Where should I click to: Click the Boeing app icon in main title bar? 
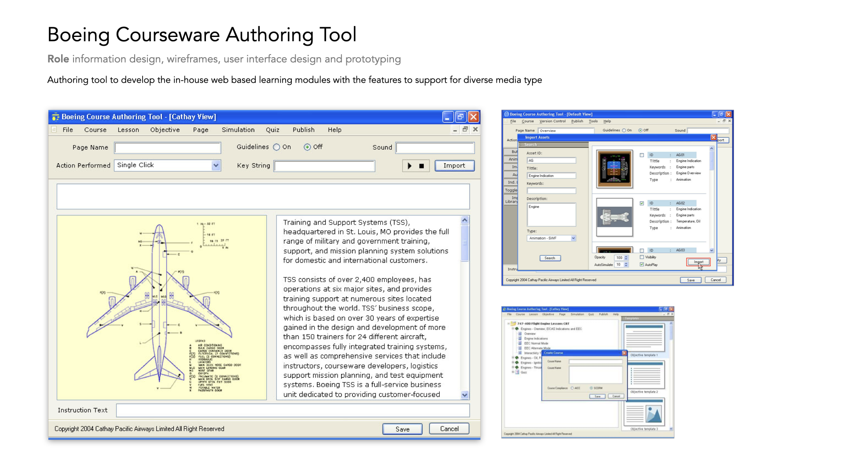point(55,117)
